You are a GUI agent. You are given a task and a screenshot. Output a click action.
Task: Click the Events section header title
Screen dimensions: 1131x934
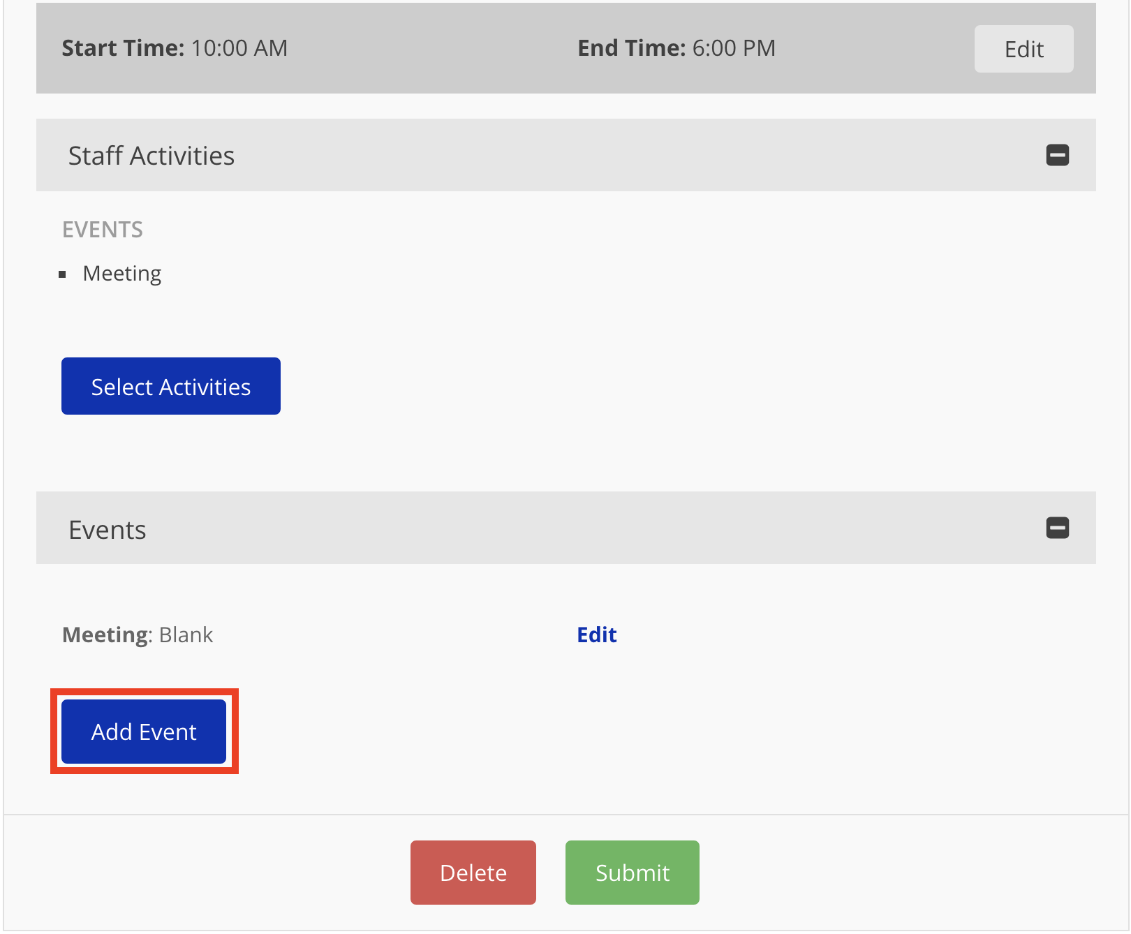coord(107,530)
